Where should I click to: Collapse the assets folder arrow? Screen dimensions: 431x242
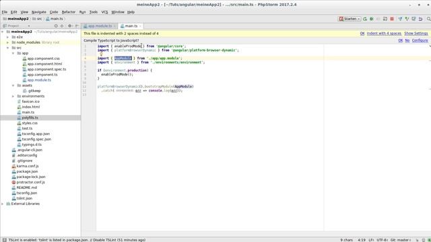[13, 85]
